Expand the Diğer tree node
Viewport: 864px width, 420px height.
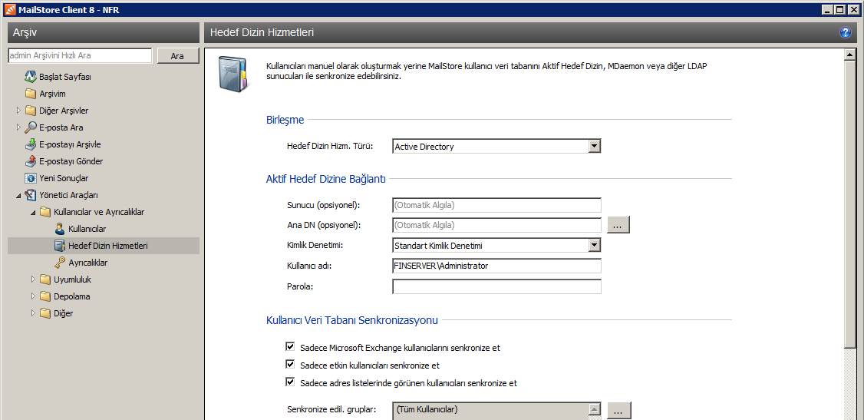pyautogui.click(x=33, y=313)
